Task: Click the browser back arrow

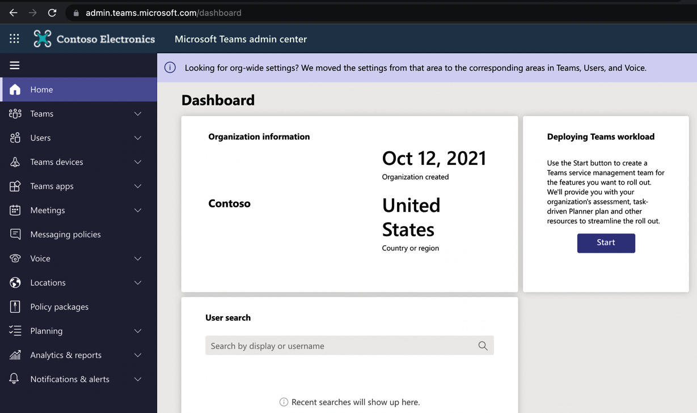Action: click(14, 12)
